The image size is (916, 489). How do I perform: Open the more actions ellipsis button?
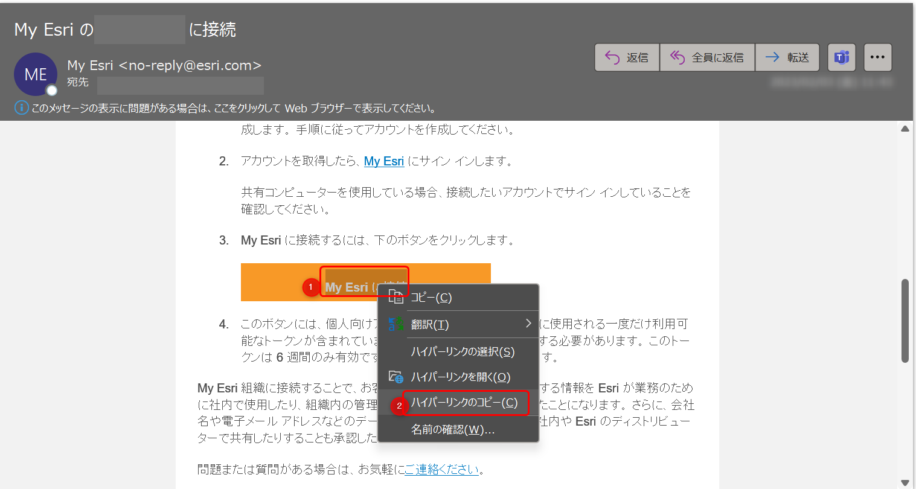pos(878,57)
